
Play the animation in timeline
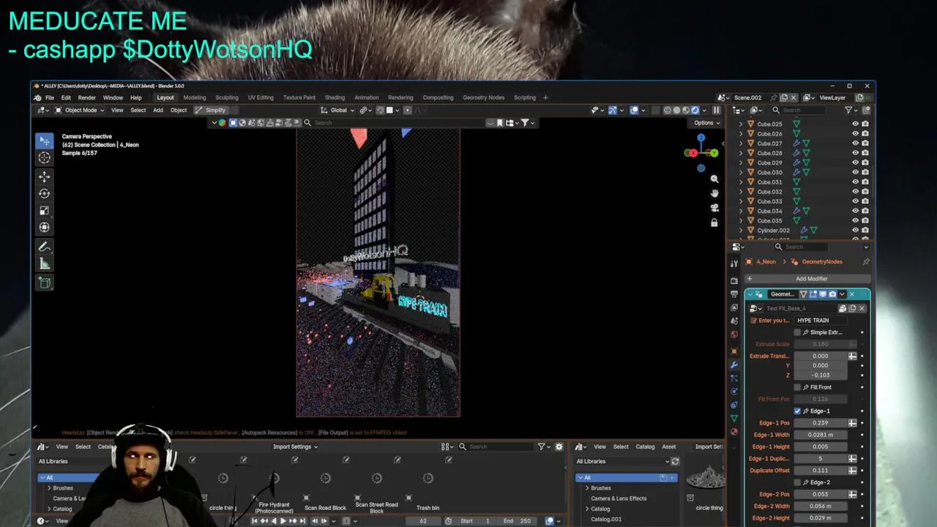tap(283, 521)
